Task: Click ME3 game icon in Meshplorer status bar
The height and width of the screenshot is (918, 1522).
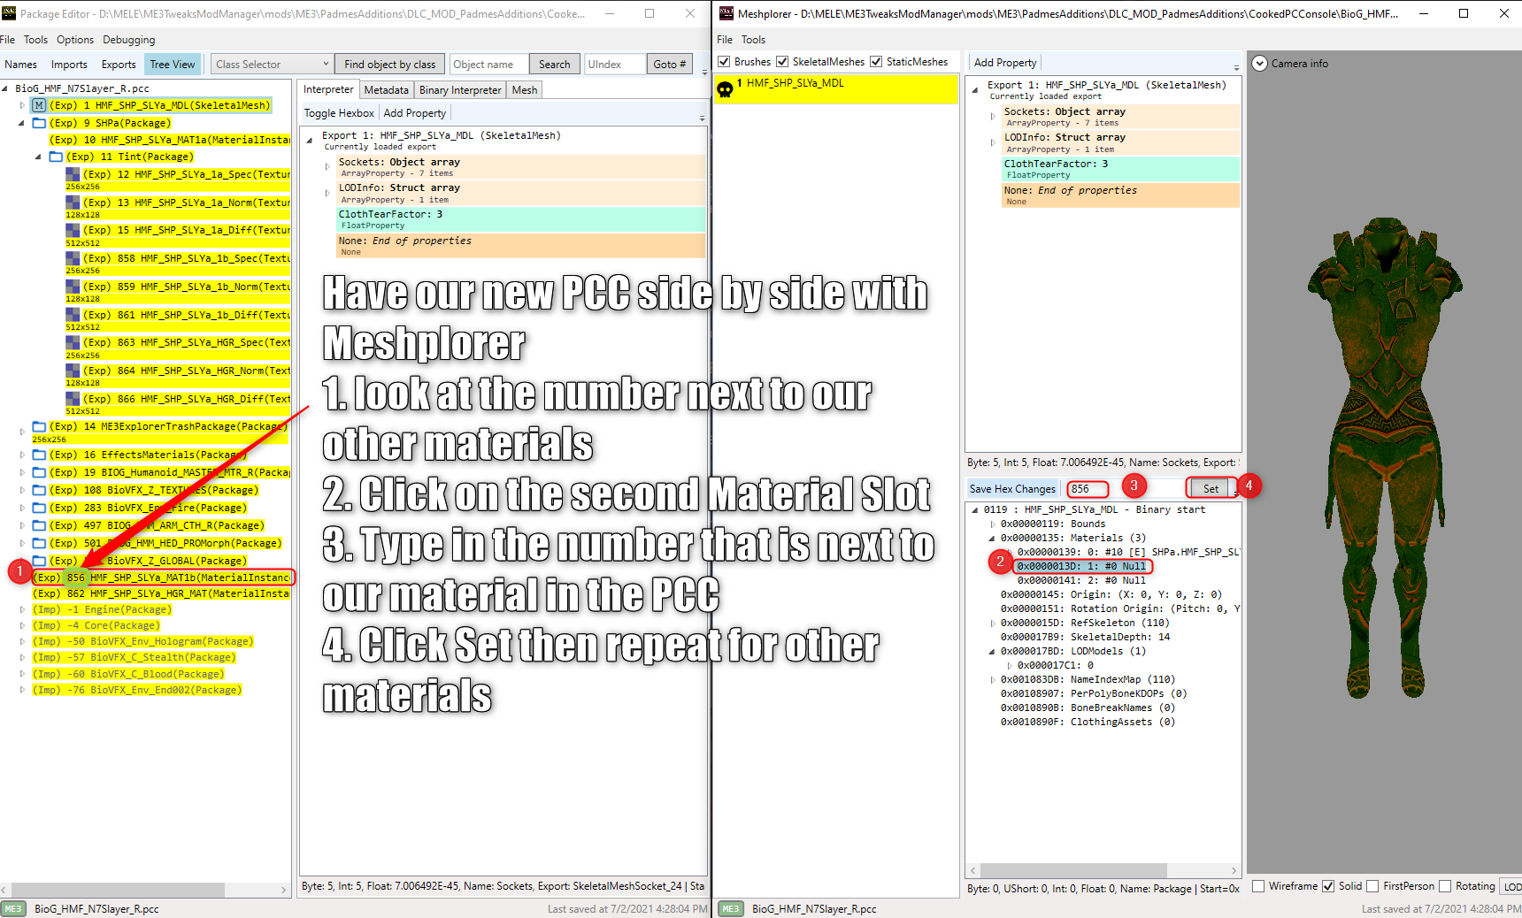Action: [x=731, y=909]
